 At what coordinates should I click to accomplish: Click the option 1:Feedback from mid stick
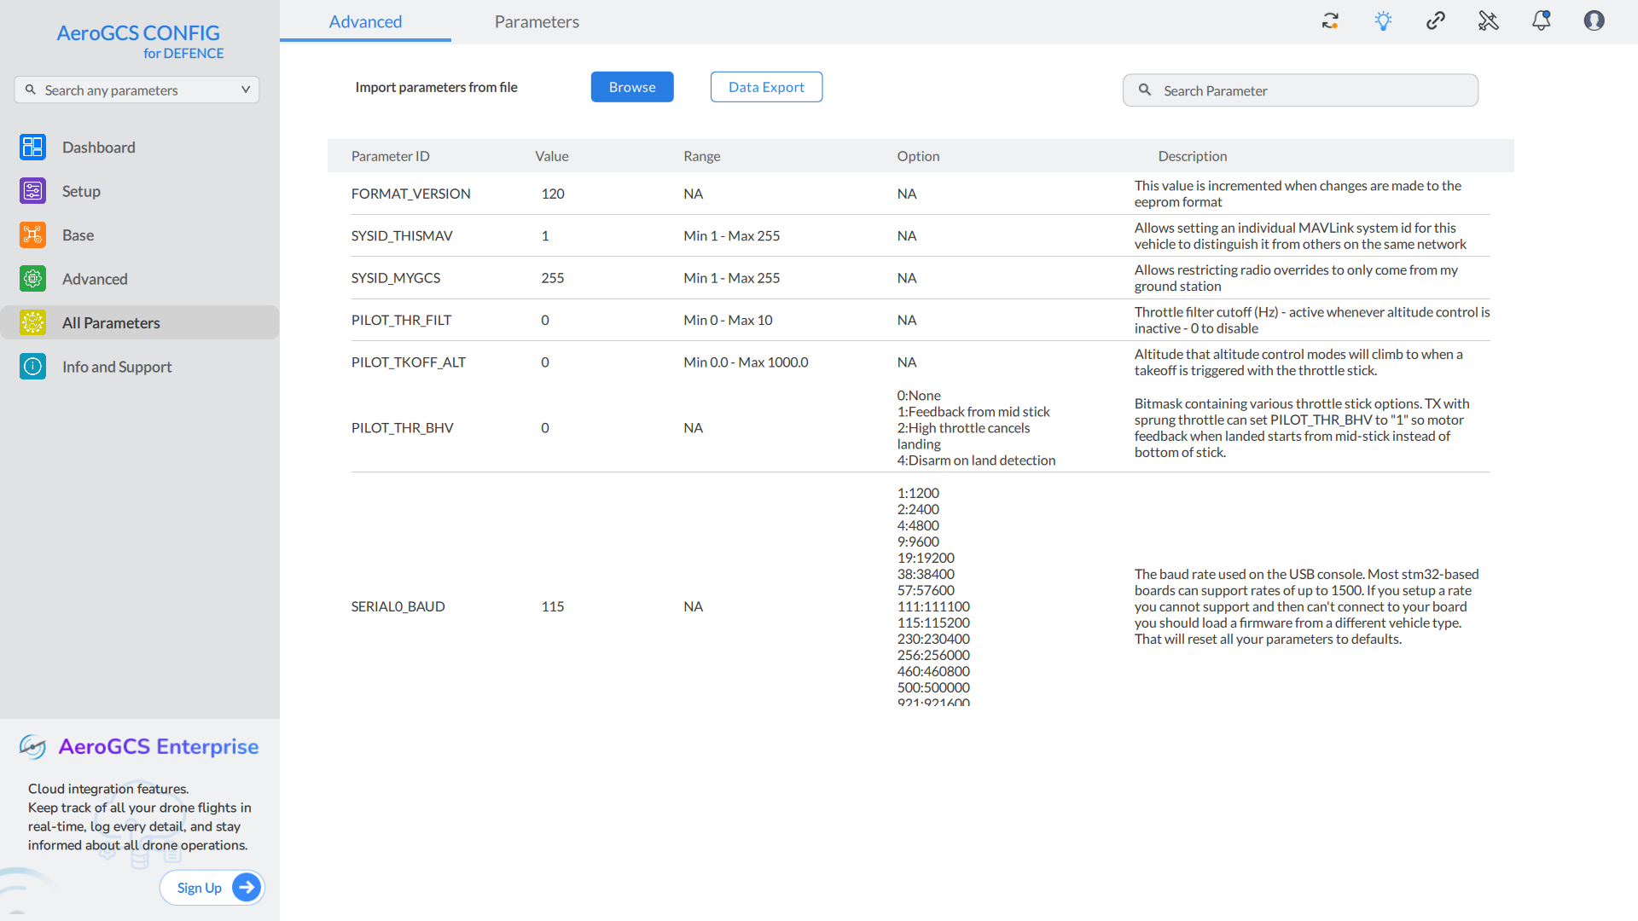pyautogui.click(x=973, y=412)
